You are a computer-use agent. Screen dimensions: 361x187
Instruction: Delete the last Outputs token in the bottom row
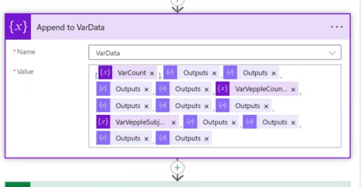pyautogui.click(x=207, y=139)
